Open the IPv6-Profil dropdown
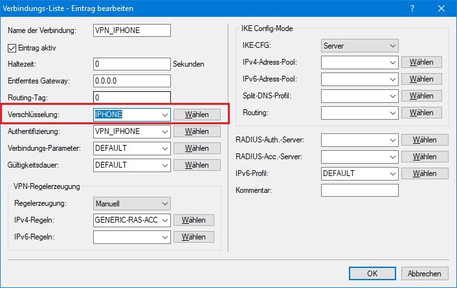Viewport: 457px width, 288px height. point(392,173)
